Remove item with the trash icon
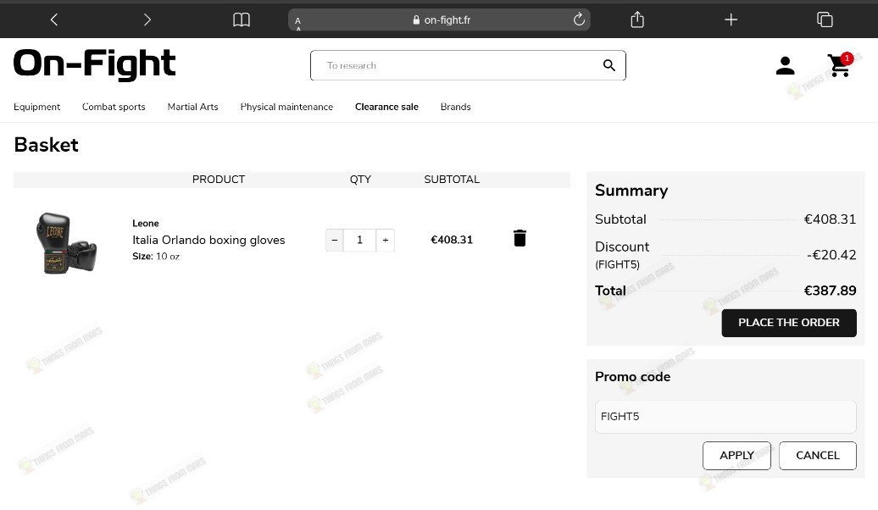Viewport: 878px width, 510px height. 520,239
